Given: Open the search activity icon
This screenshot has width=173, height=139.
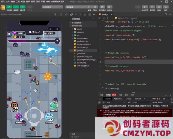Looking at the screenshot, I should (76, 14).
